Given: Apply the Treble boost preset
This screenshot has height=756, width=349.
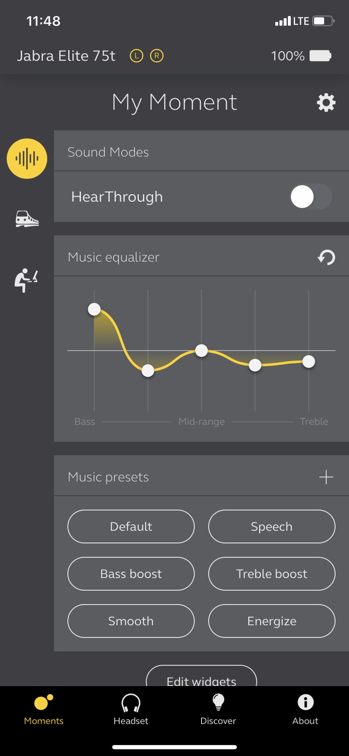Looking at the screenshot, I should click(x=271, y=574).
